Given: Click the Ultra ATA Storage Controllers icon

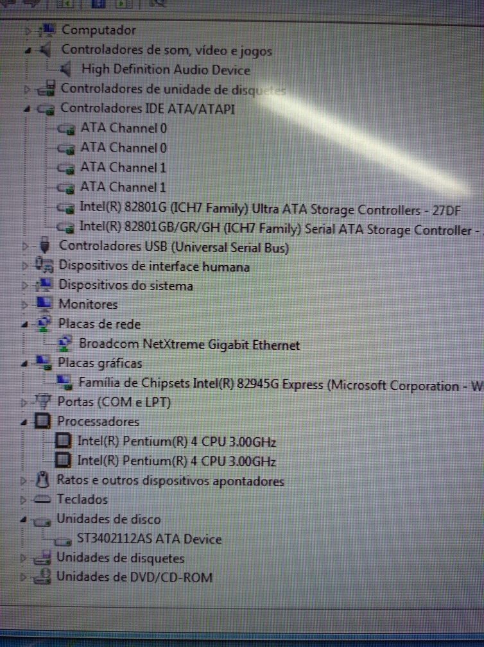Looking at the screenshot, I should click(x=65, y=207).
